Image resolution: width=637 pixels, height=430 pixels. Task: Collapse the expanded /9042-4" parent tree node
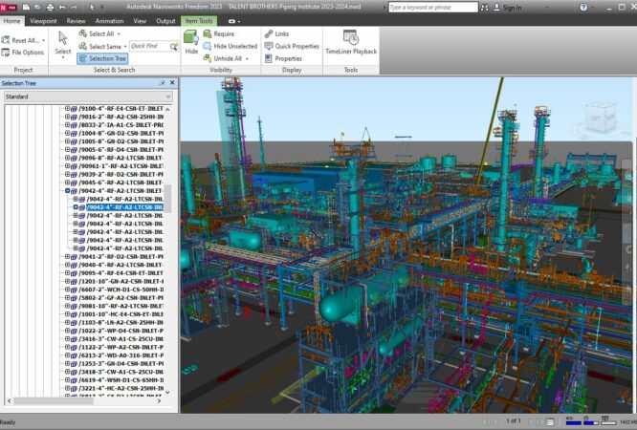(68, 190)
